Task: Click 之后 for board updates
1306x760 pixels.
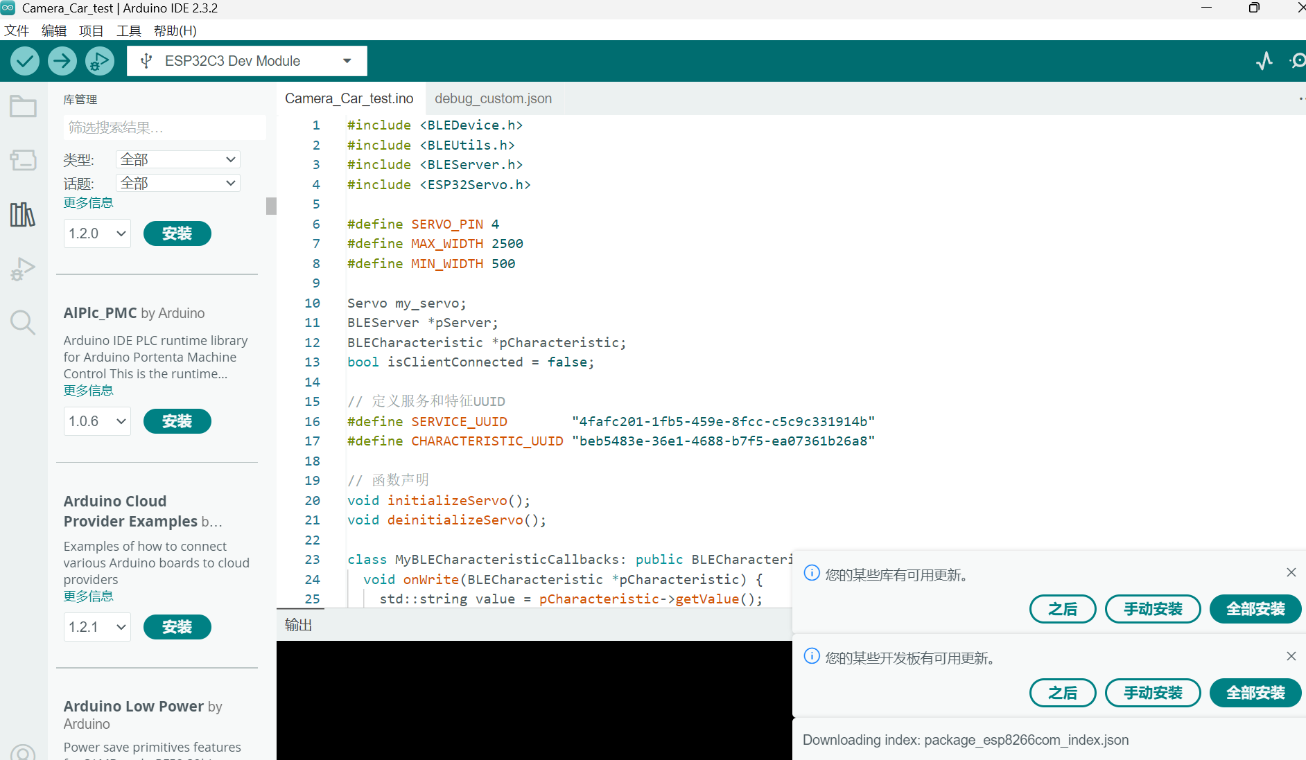Action: (x=1063, y=693)
